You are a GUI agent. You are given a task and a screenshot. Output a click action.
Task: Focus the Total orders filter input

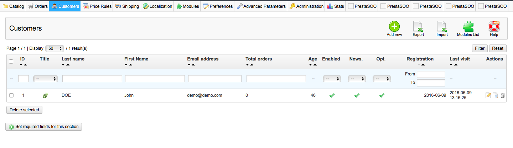click(276, 79)
